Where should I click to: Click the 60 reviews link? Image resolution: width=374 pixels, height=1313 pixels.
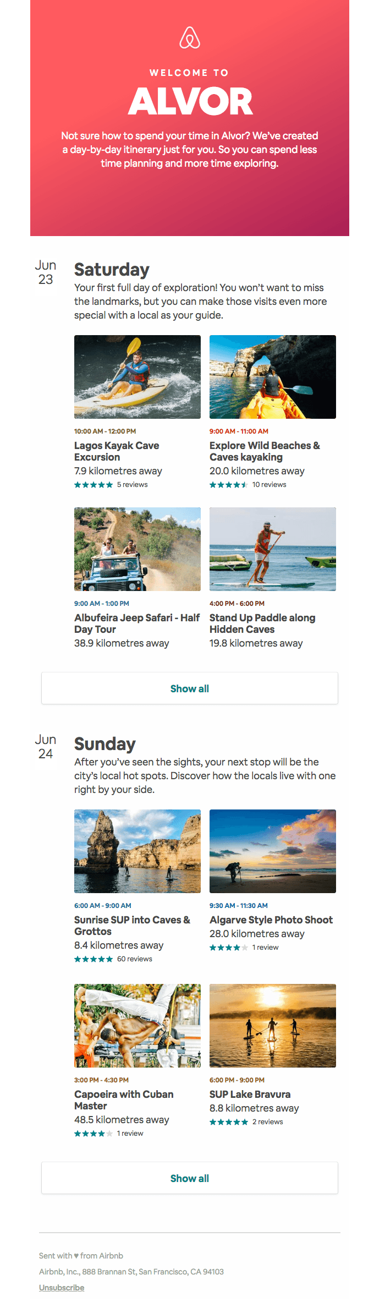(x=135, y=959)
